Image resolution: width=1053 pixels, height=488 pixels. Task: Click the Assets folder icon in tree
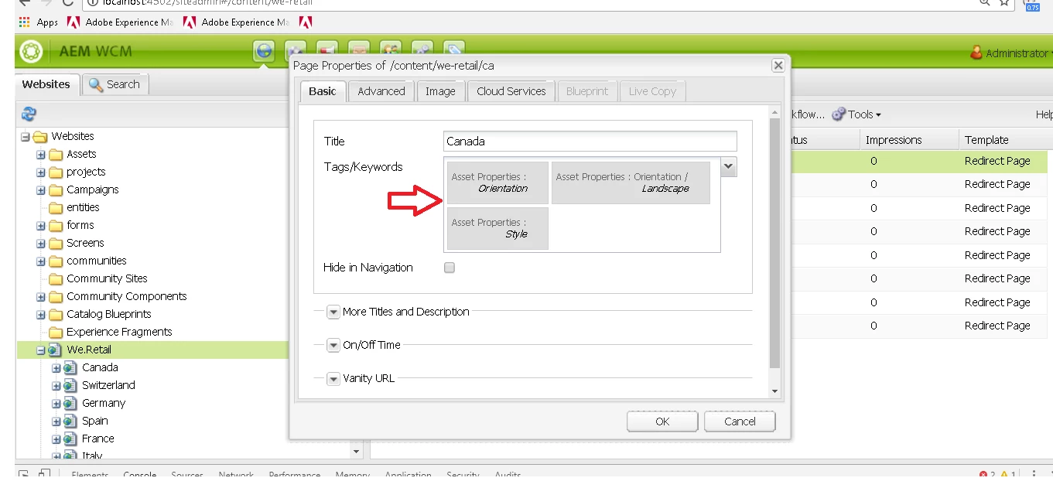[56, 155]
